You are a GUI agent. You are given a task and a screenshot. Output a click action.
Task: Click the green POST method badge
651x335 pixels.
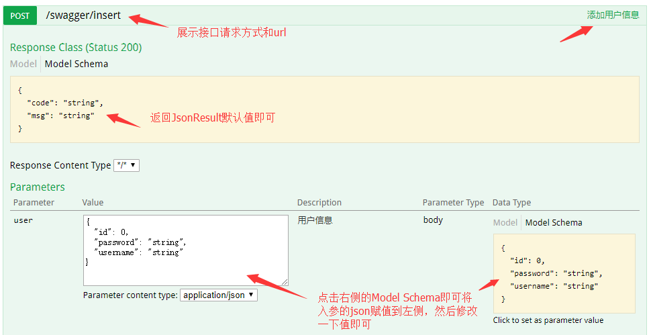[20, 15]
